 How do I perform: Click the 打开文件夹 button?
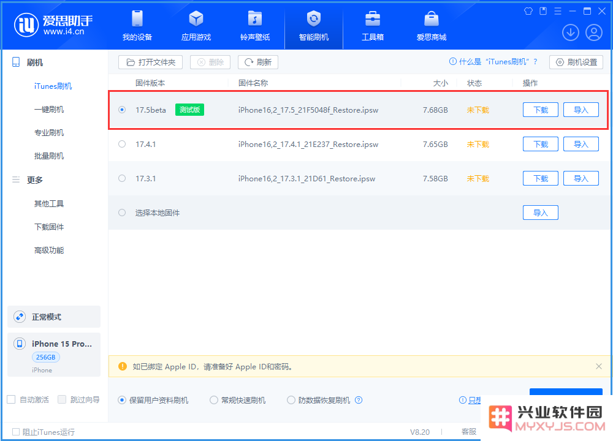click(151, 62)
